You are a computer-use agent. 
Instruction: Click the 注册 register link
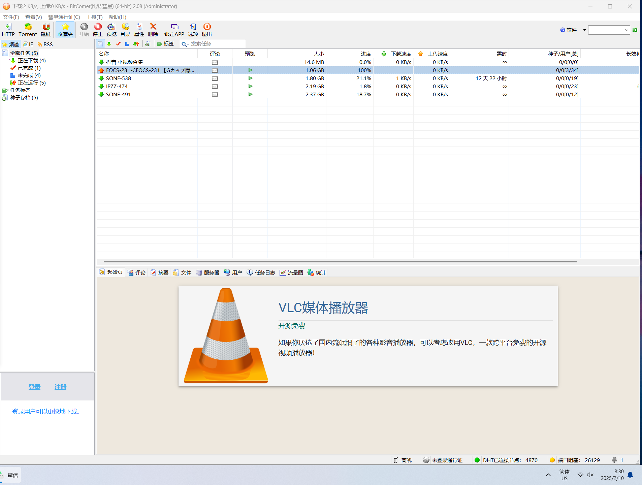(x=61, y=387)
